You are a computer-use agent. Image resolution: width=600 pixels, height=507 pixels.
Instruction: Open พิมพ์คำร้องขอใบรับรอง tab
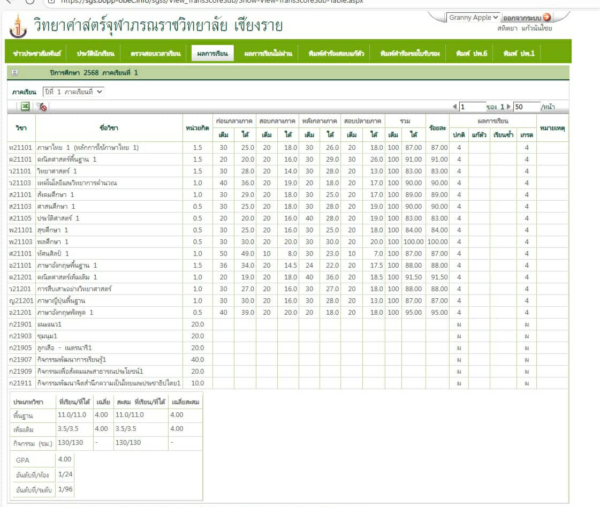tap(409, 54)
